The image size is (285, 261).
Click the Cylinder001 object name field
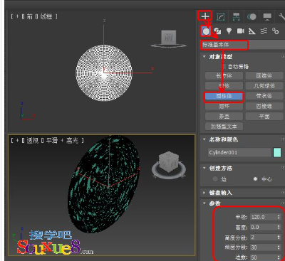[x=239, y=152]
